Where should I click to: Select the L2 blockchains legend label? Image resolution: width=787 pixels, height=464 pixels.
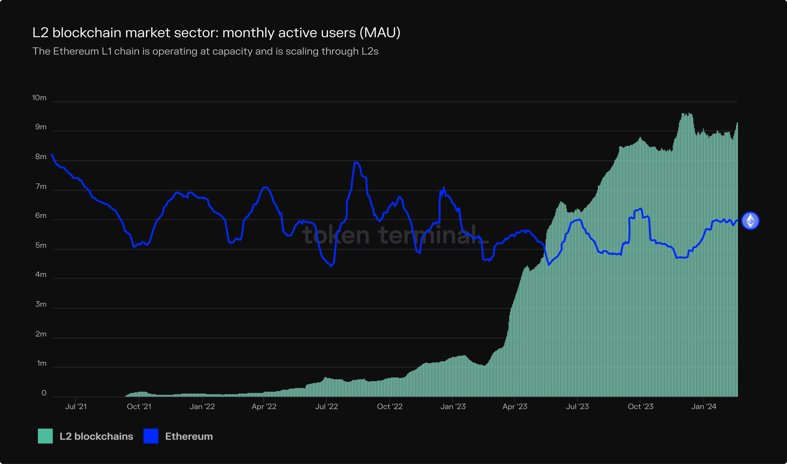click(x=96, y=436)
